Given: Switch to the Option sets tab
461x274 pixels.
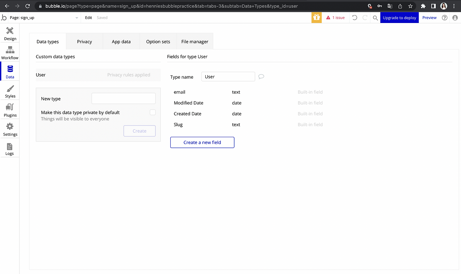Looking at the screenshot, I should point(158,42).
